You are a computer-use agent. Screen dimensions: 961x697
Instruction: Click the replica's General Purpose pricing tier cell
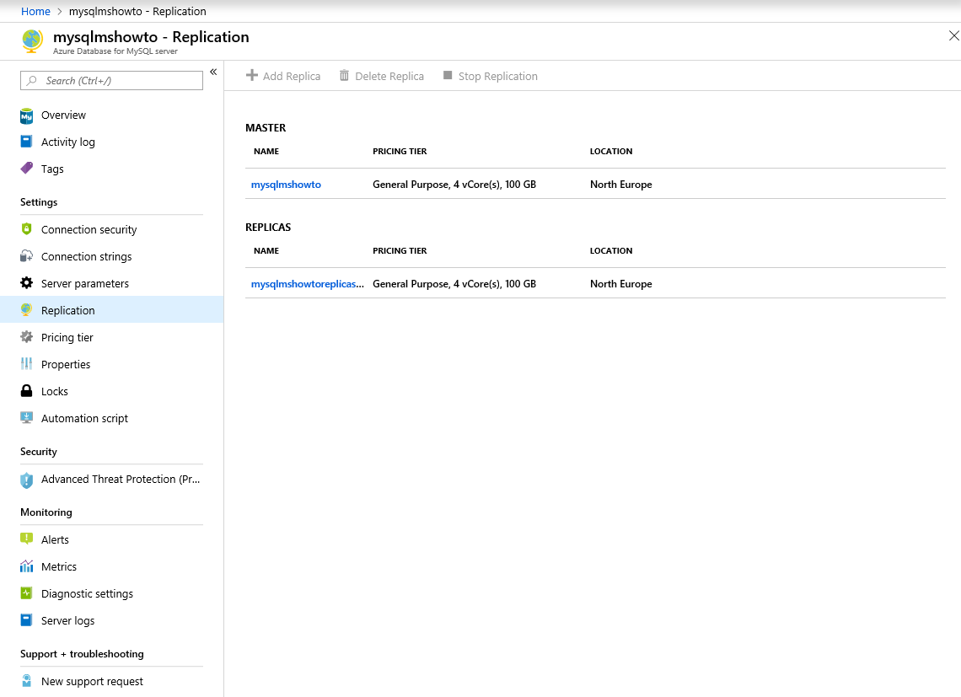point(454,284)
